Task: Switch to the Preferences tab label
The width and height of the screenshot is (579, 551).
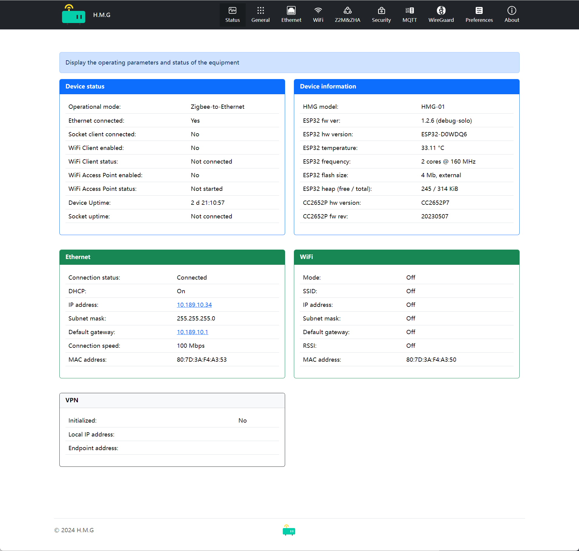Action: 479,20
